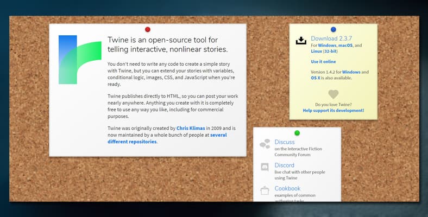The width and height of the screenshot is (428, 217).
Task: Click the red pushpin on main card
Action: [148, 29]
